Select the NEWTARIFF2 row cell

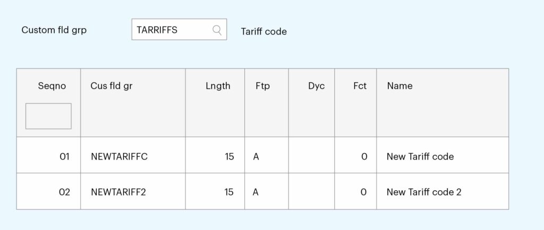pos(133,191)
